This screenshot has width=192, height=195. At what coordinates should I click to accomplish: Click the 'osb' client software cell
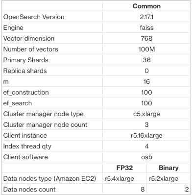[146, 157]
